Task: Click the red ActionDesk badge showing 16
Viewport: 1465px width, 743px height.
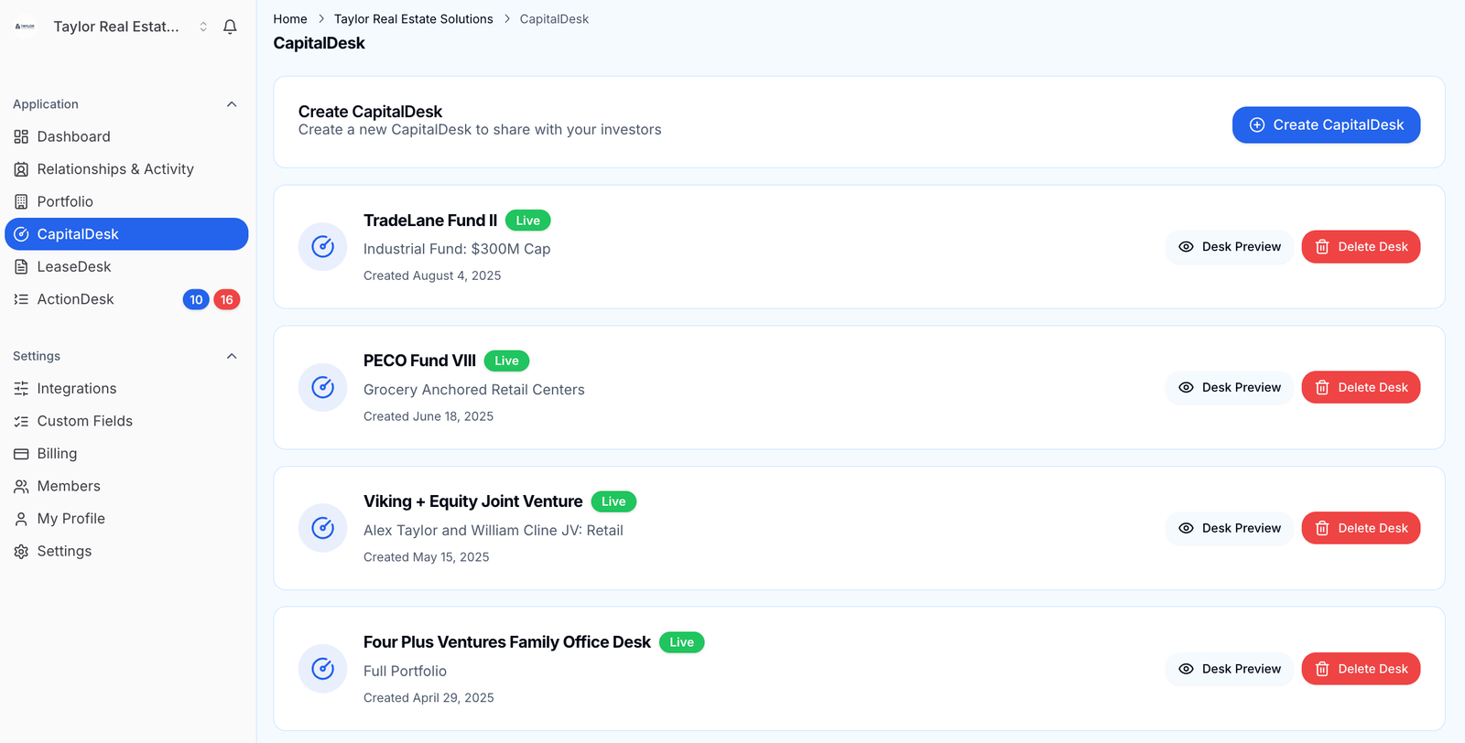Action: pyautogui.click(x=226, y=299)
